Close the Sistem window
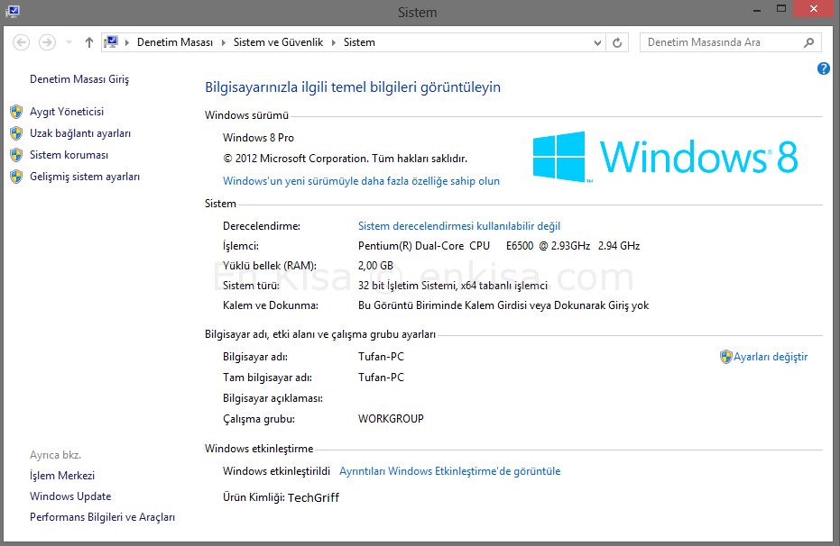The image size is (840, 546). click(x=813, y=9)
